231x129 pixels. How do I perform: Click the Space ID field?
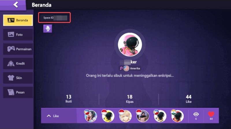click(54, 18)
